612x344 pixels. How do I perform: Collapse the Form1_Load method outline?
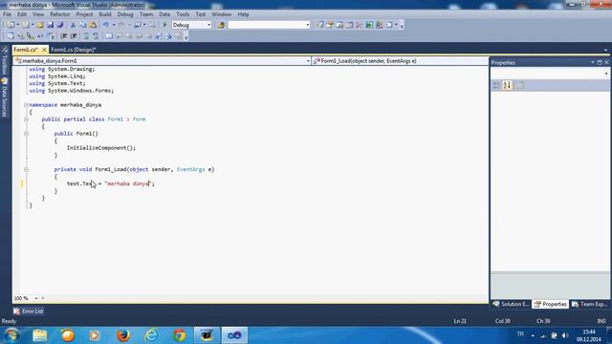click(x=26, y=169)
